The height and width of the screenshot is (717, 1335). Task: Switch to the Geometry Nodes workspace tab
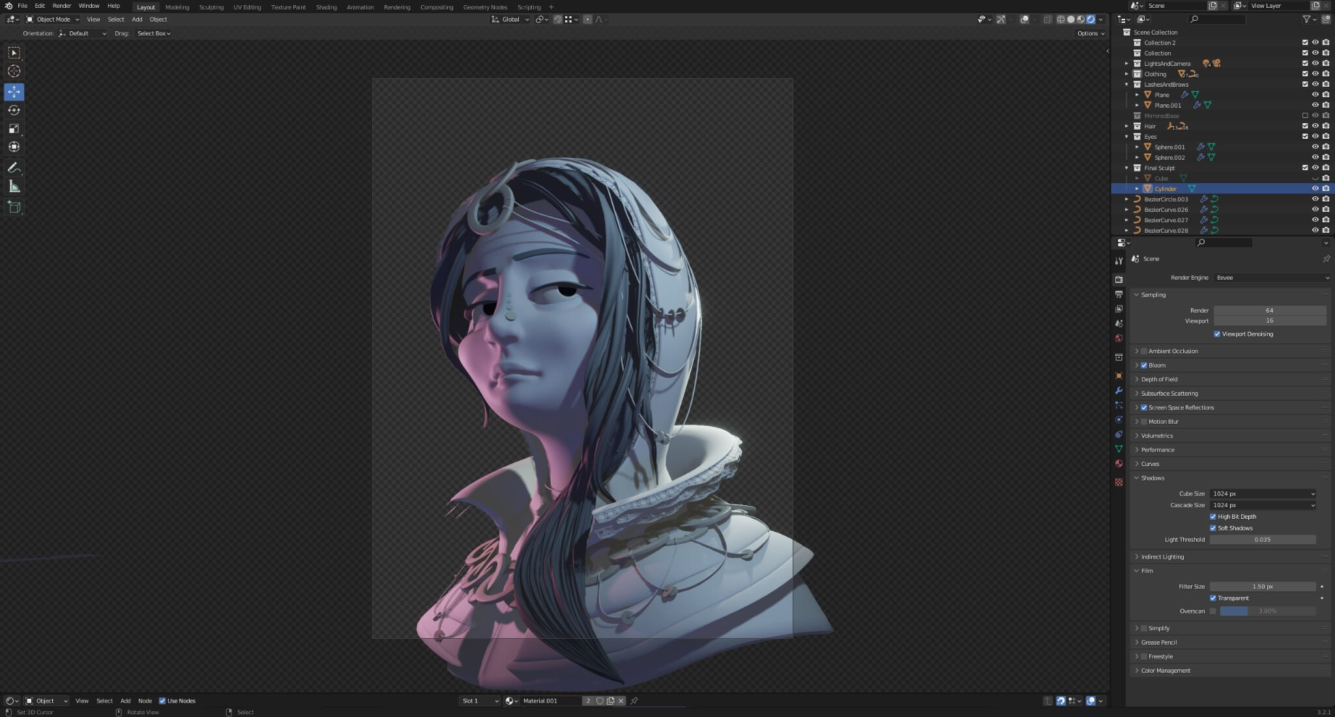pyautogui.click(x=485, y=7)
